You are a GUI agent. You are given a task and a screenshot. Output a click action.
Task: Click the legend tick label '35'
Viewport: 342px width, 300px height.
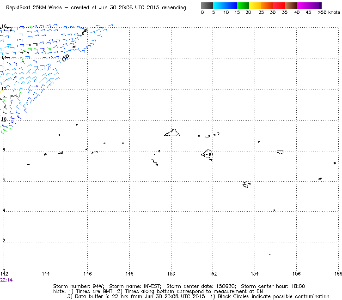coord(285,12)
